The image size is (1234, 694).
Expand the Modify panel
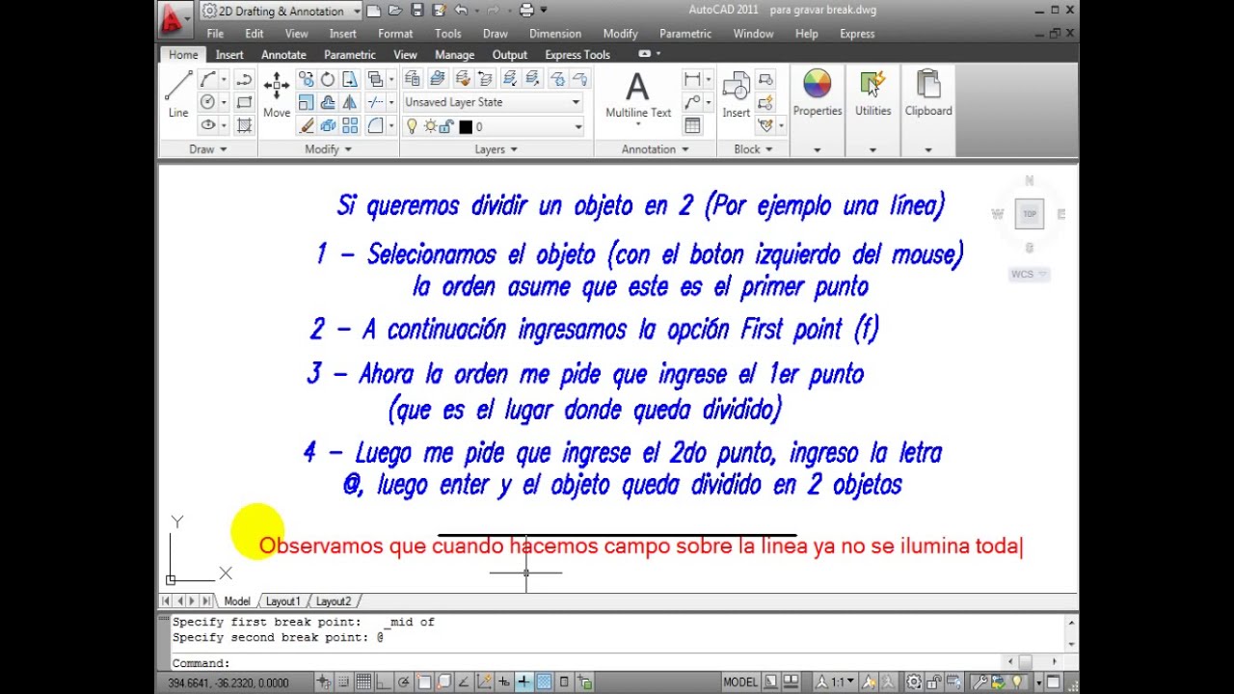329,149
